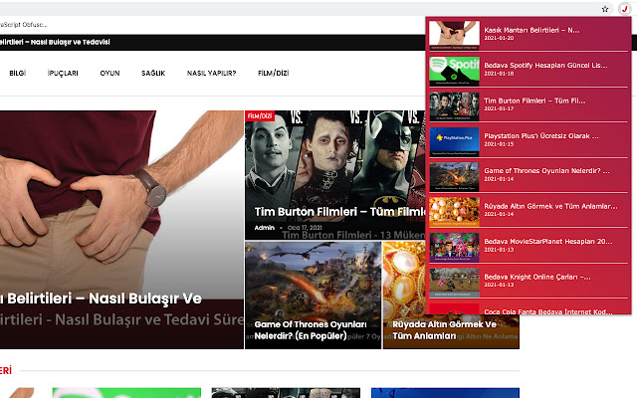
Task: Open Tim Burton Filmleri featured article headline
Action: [339, 212]
